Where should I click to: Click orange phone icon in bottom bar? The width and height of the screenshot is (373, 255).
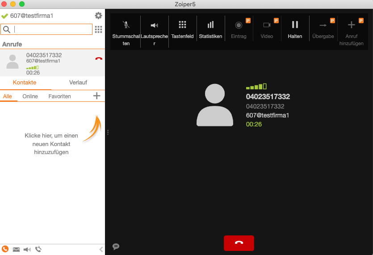pos(5,249)
